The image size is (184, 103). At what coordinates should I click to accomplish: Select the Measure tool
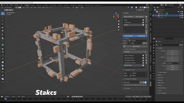[x=3, y=38]
